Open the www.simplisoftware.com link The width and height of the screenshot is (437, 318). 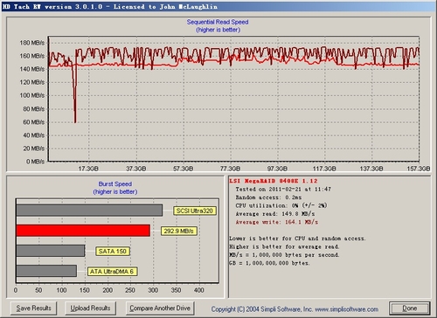click(x=347, y=309)
